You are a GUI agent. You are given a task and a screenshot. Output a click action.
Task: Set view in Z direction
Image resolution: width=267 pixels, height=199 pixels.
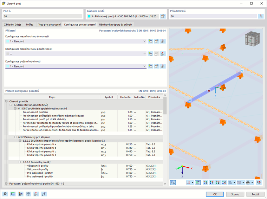(x=218, y=182)
